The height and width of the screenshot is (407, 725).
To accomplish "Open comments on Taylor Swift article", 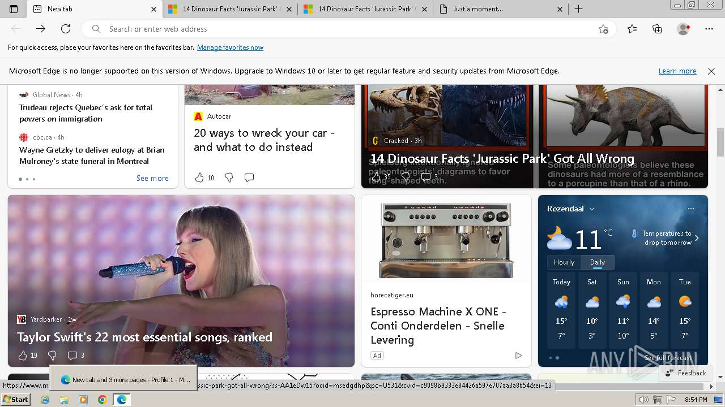I will tap(72, 356).
